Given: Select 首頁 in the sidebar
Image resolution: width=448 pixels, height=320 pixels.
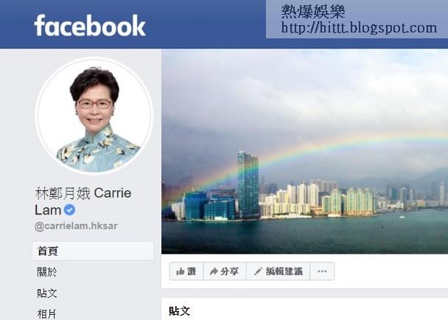Looking at the screenshot, I should (x=93, y=251).
